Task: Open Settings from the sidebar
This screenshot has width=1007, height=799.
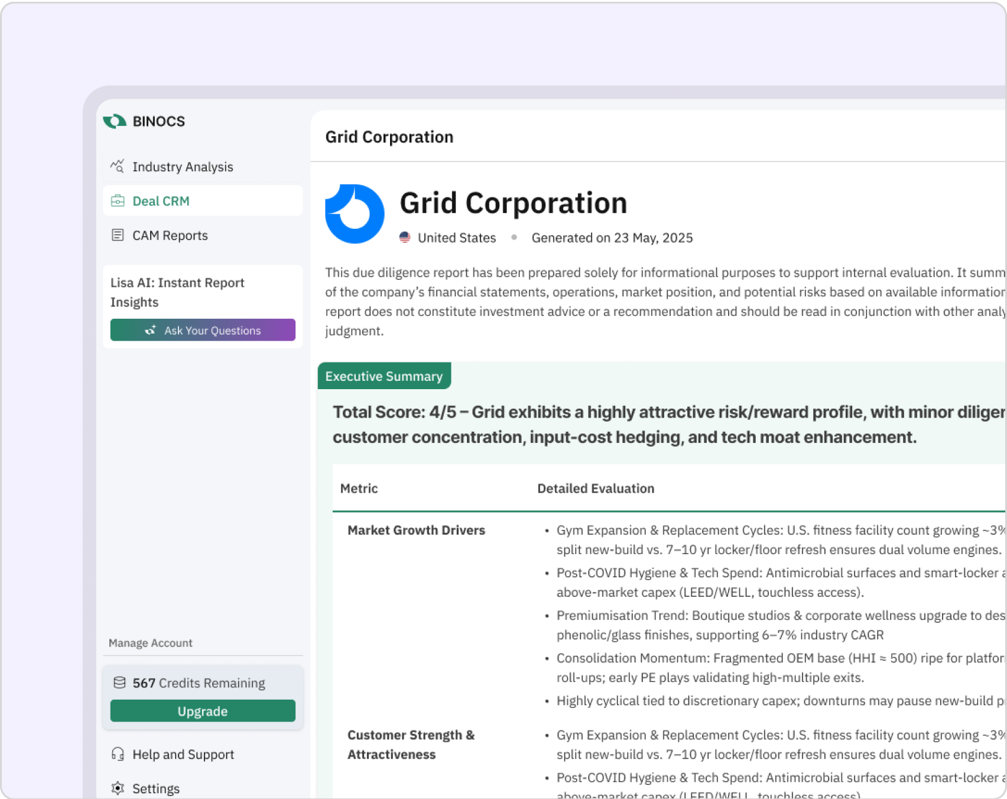Action: (x=203, y=788)
